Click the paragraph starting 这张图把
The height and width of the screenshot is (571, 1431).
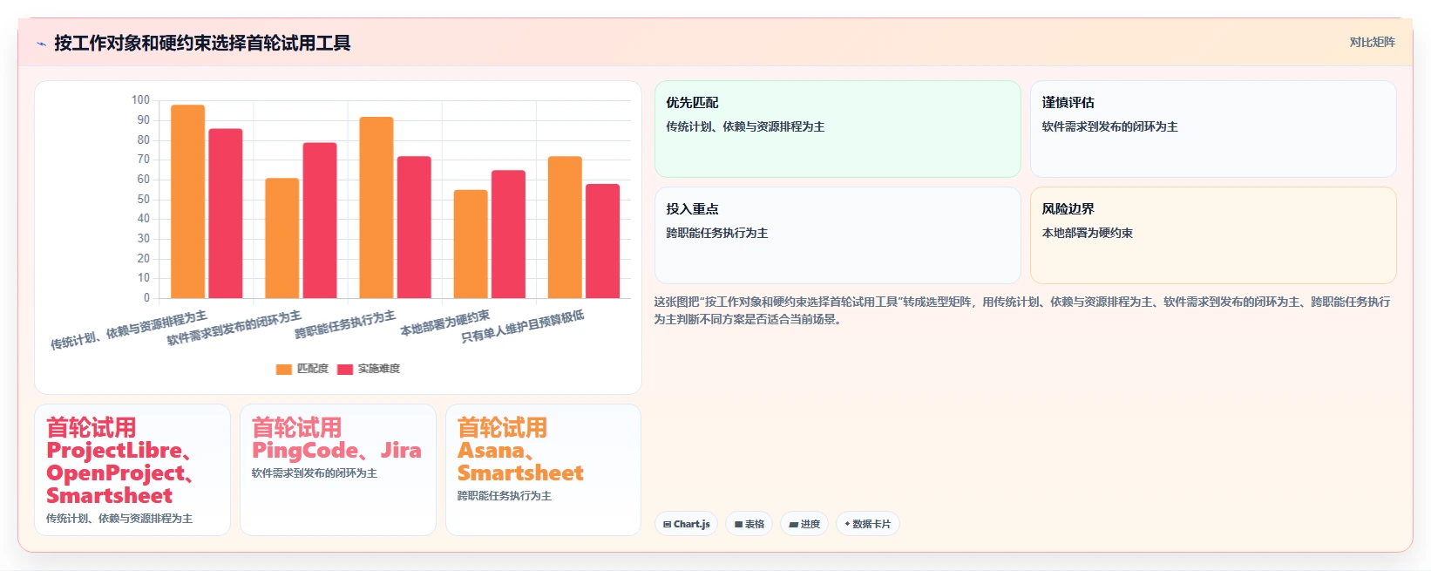tap(1022, 310)
